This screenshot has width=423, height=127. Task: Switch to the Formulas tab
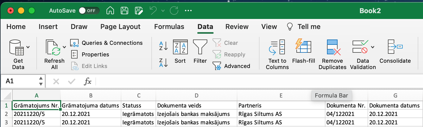[169, 27]
